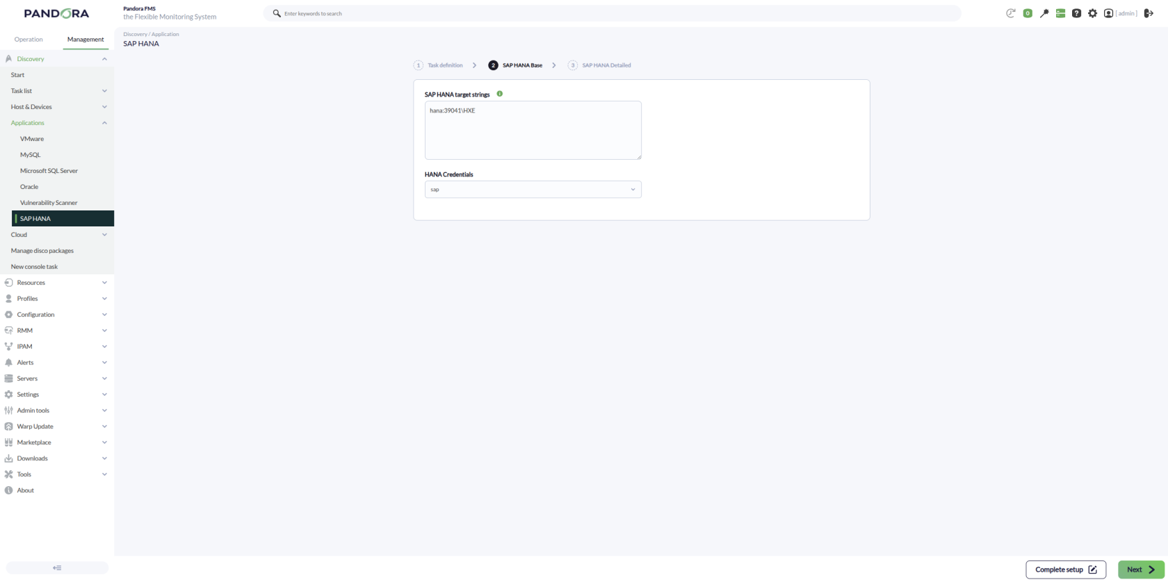Expand the Task list chevron
1168x582 pixels.
pyautogui.click(x=104, y=91)
